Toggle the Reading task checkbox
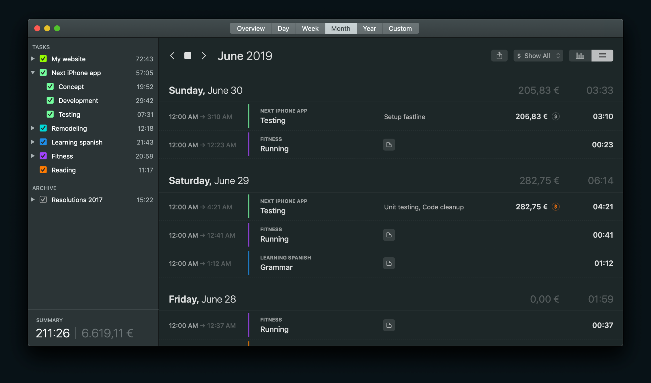 pos(43,170)
